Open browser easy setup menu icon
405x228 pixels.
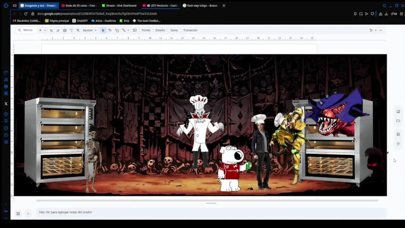coord(402,14)
